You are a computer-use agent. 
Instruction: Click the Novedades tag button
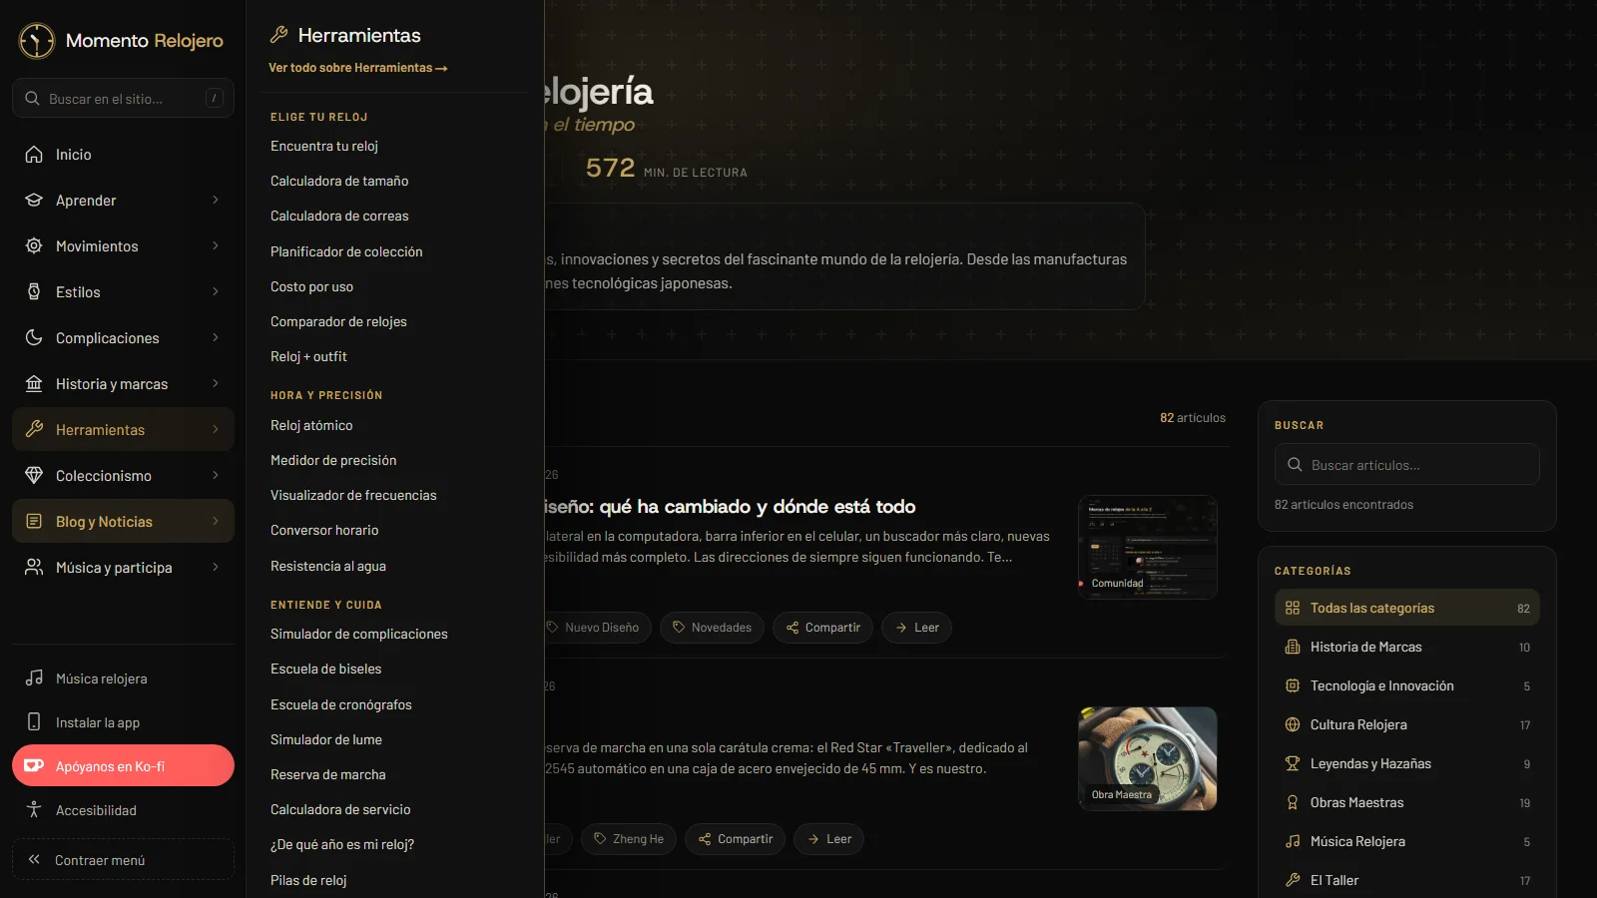712,628
